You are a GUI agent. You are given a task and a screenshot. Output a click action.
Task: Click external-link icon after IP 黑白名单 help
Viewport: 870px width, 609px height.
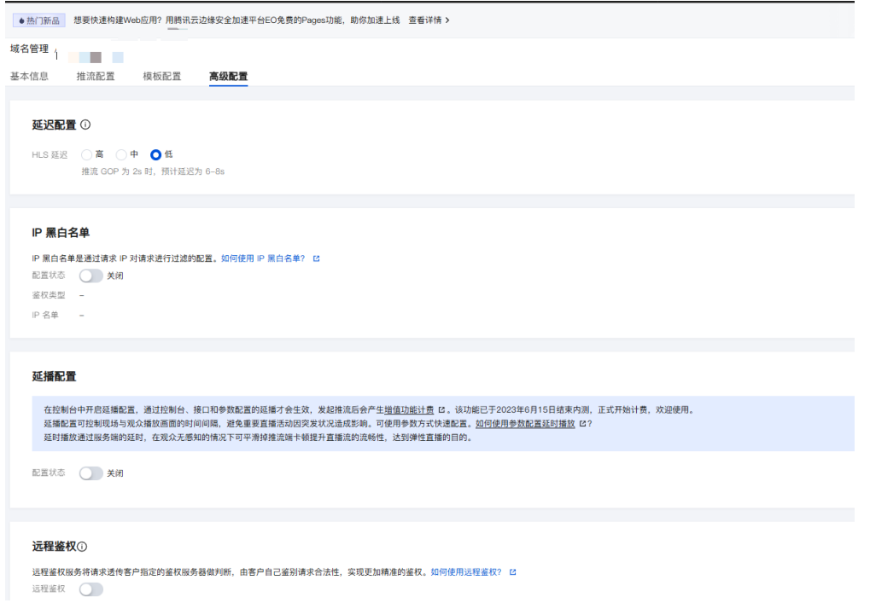click(x=316, y=258)
